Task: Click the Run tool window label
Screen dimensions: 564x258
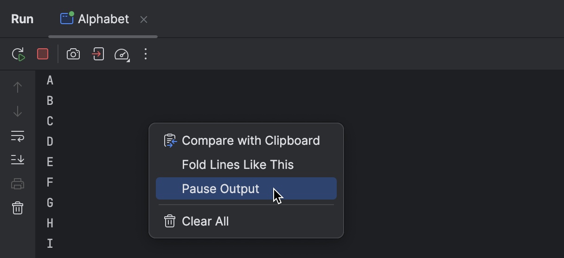Action: pos(22,19)
